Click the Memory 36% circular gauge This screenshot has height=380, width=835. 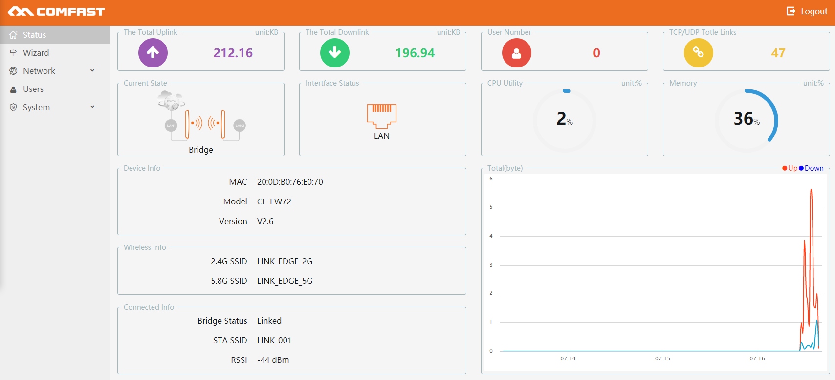747,120
